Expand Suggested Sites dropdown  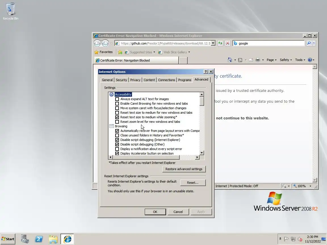point(154,52)
